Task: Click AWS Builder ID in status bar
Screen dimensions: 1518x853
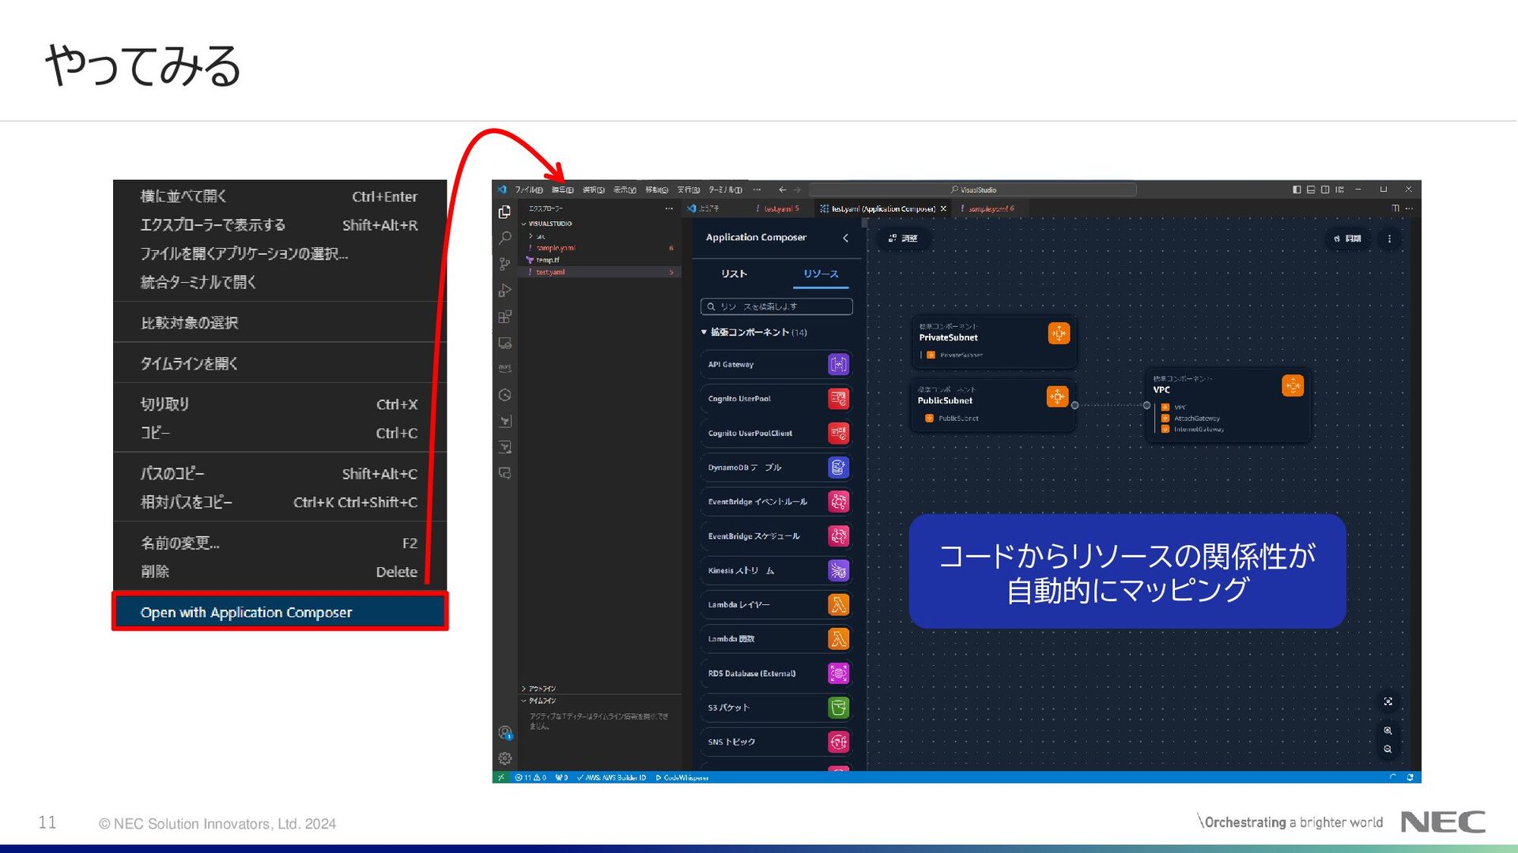Action: pos(611,778)
